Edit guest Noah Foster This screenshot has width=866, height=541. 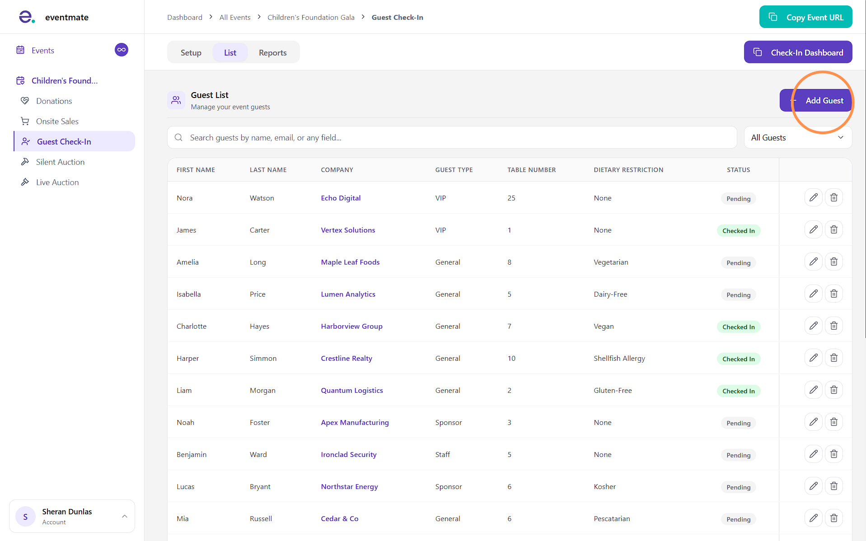(813, 422)
